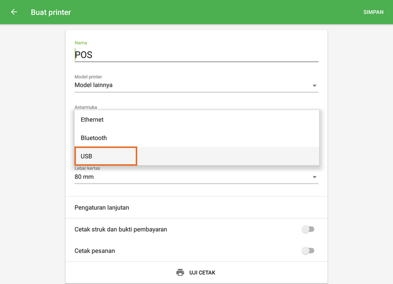This screenshot has width=393, height=284.
Task: Choose the Bluetooth interface option
Action: pyautogui.click(x=94, y=138)
